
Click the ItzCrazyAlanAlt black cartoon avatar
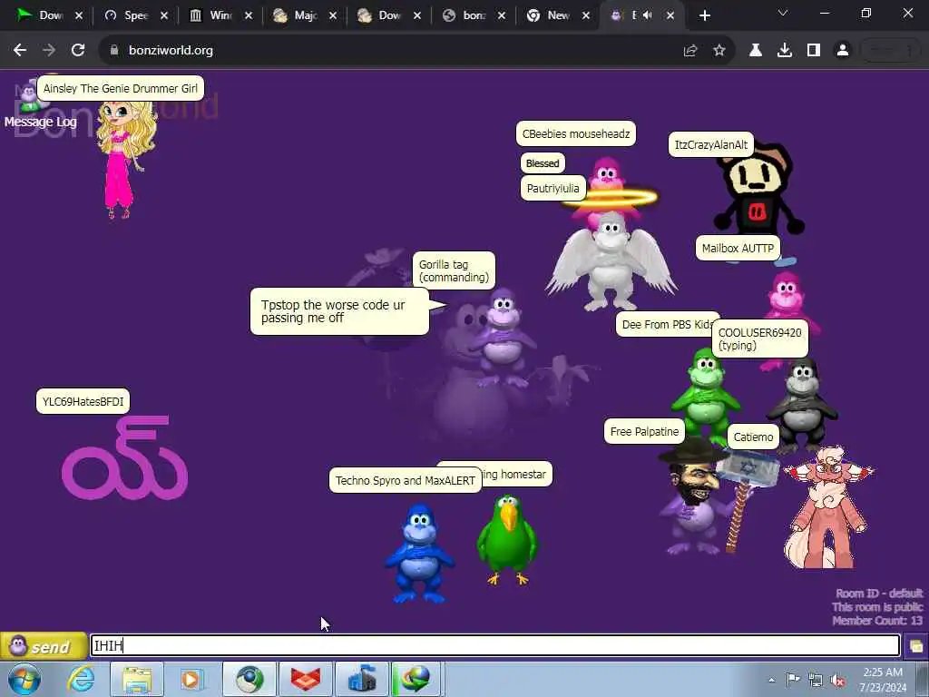[x=758, y=191]
